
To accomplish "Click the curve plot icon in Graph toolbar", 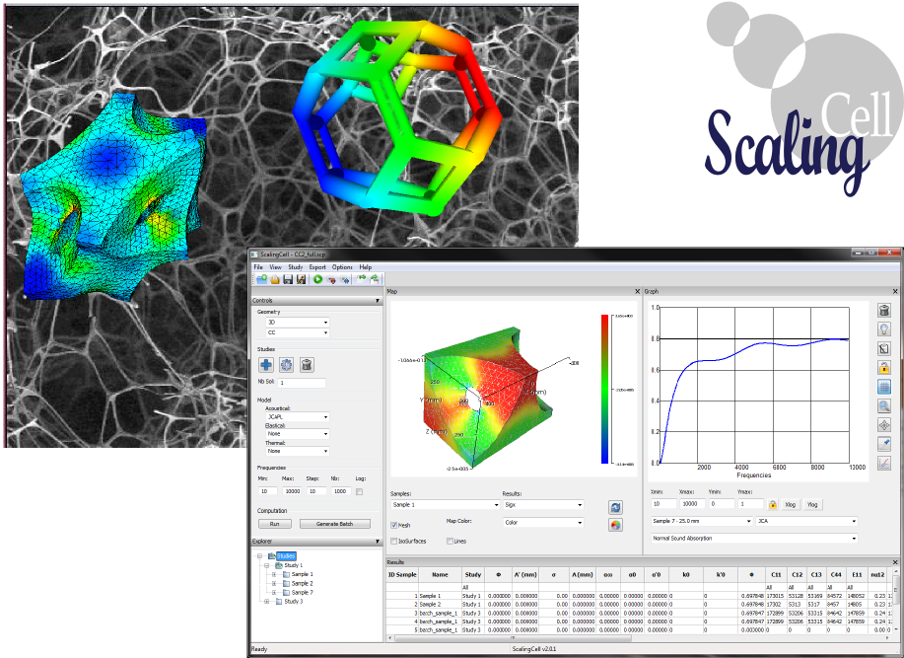I will pyautogui.click(x=884, y=463).
